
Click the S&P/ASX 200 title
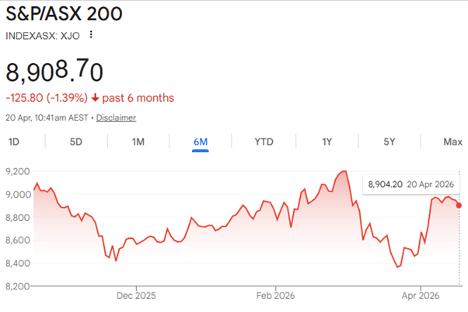point(64,14)
